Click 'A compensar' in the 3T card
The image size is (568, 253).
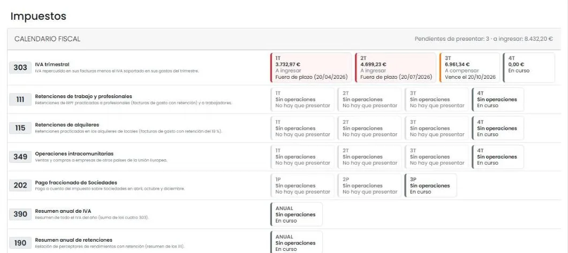click(x=462, y=71)
